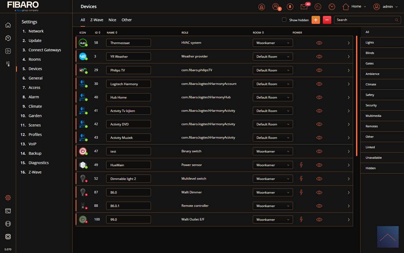The image size is (404, 253).
Task: Open the Backup settings link
Action: click(35, 153)
